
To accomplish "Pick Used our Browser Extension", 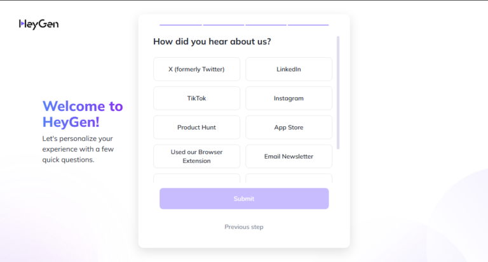I will (196, 157).
